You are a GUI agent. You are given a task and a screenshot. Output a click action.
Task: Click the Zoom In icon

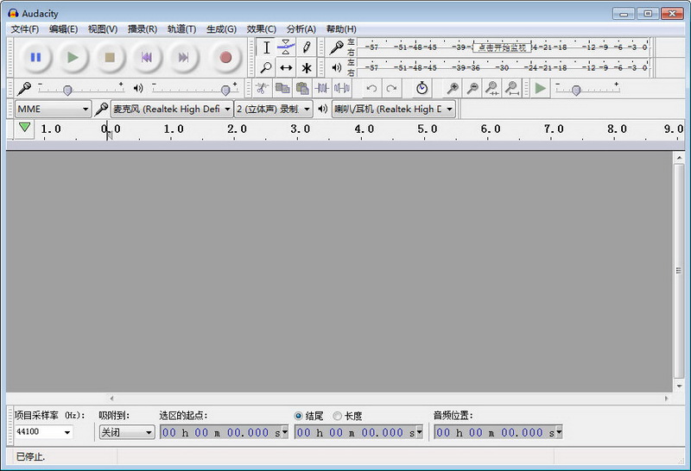point(453,89)
